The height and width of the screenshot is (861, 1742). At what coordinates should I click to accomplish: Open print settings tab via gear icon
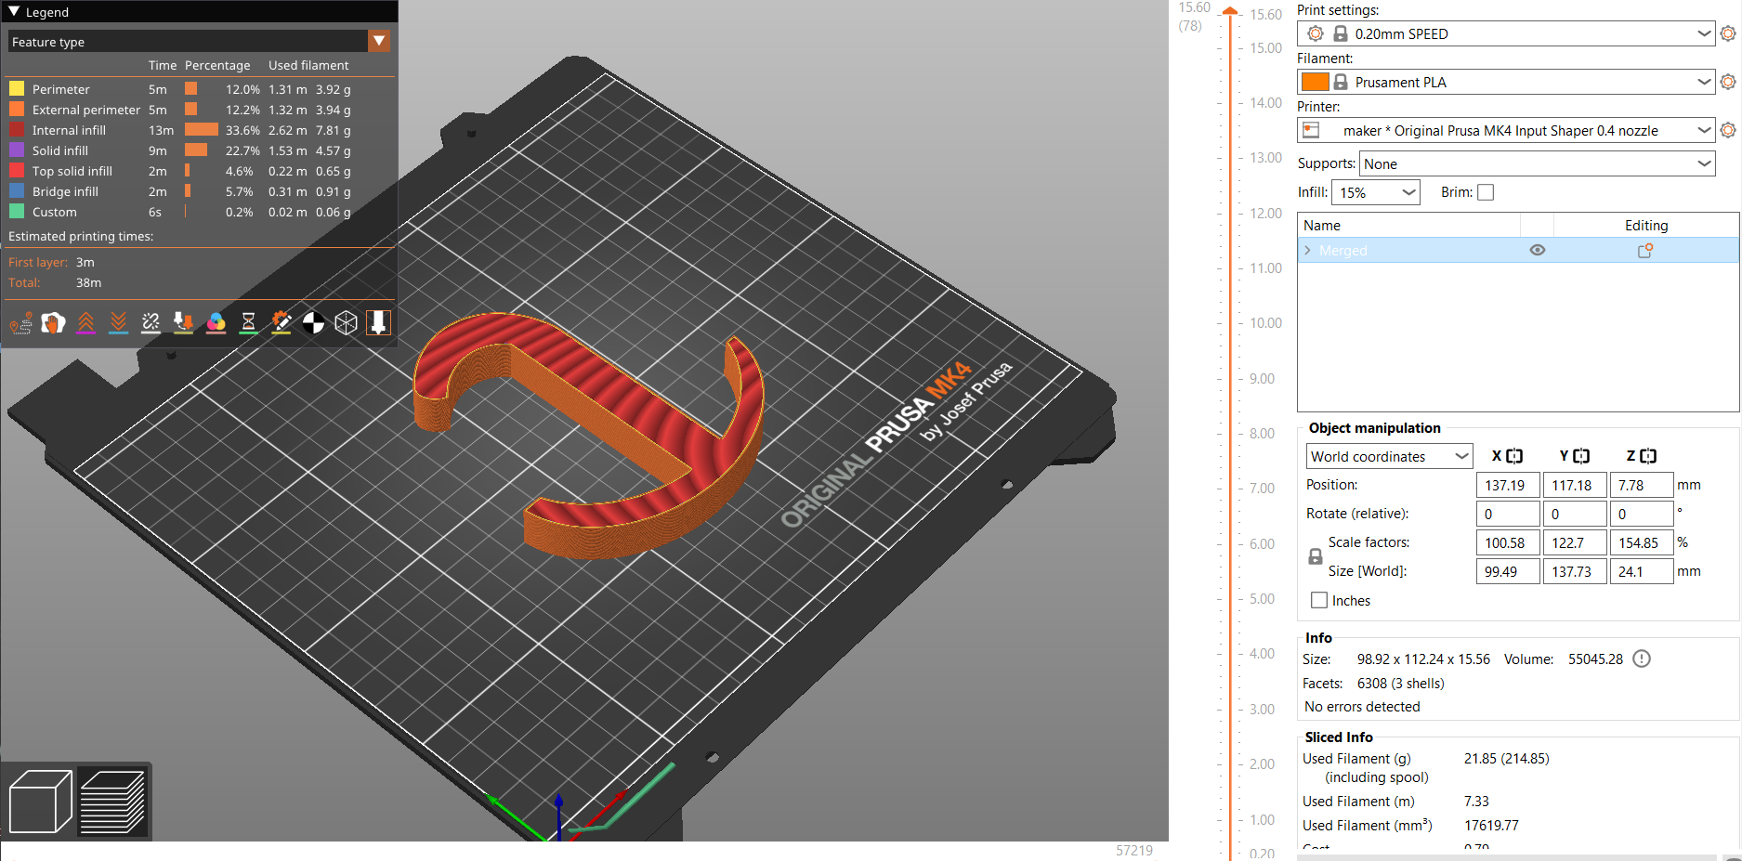coord(1728,33)
